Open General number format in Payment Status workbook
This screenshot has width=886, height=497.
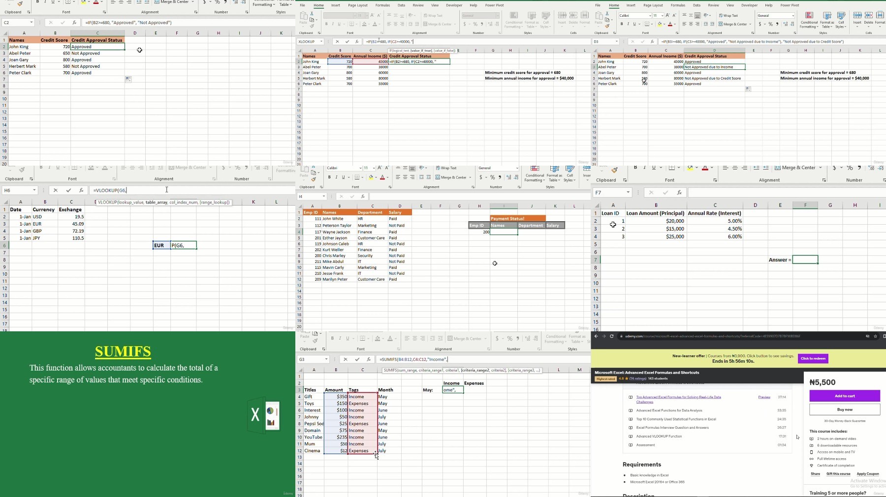click(x=517, y=168)
